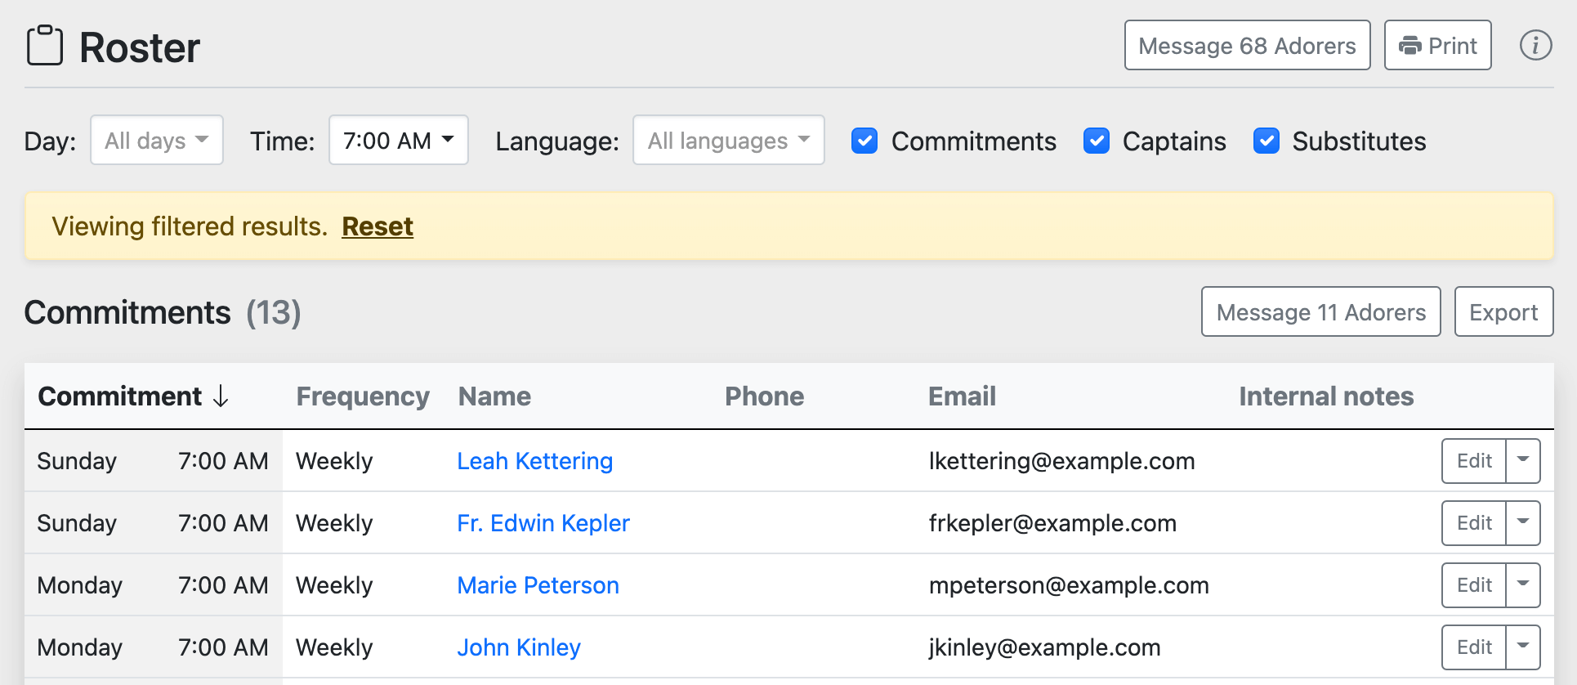
Task: Uncheck the Commitments checkbox
Action: click(x=864, y=141)
